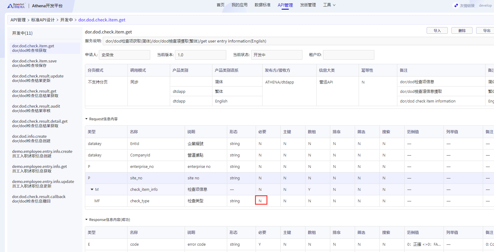Select dor.dod.check.item.get in sidebar list
This screenshot has width=494, height=252.
[x=45, y=48]
